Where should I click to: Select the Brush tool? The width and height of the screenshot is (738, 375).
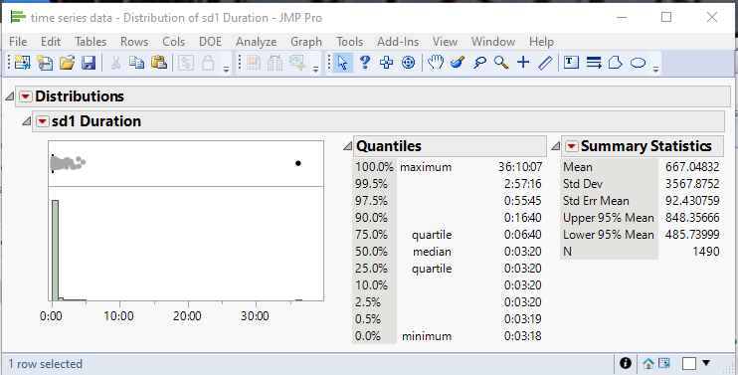(x=458, y=62)
